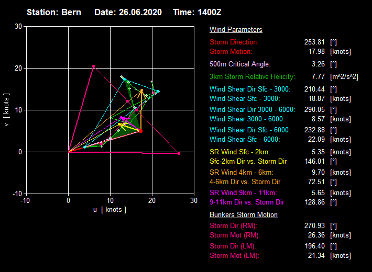372x272 pixels.
Task: Click the rightmost cyan hodograph point
Action: (x=158, y=91)
